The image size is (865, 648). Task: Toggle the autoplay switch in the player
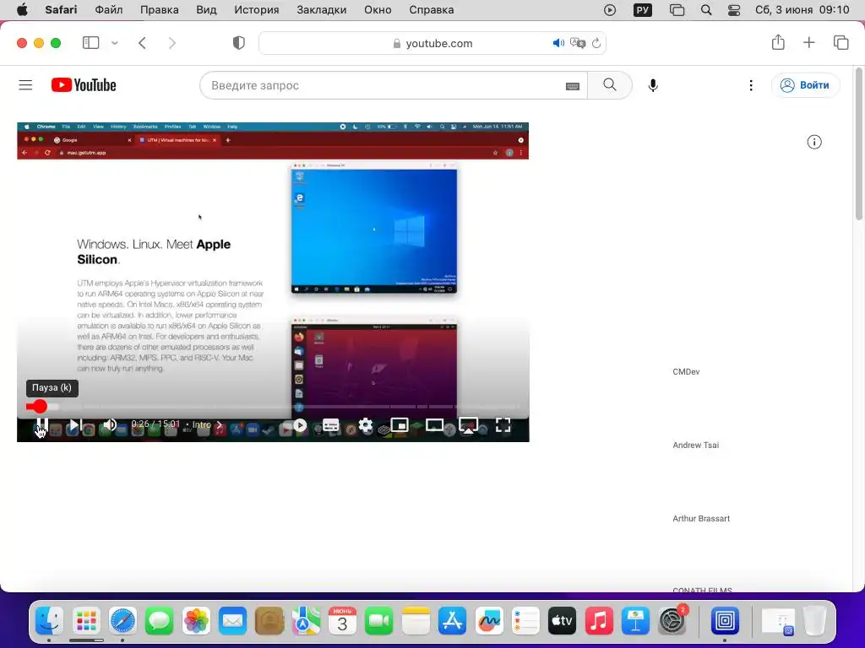(300, 425)
